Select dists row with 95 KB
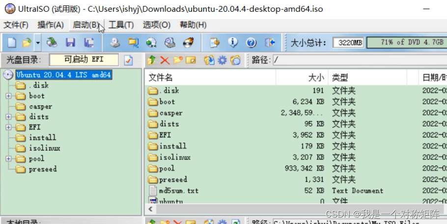Image resolution: width=447 pixels, height=224 pixels. [296, 124]
